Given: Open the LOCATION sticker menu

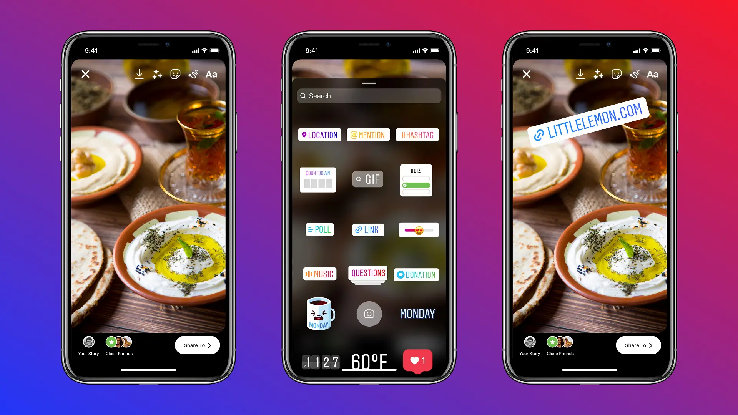Looking at the screenshot, I should point(320,134).
